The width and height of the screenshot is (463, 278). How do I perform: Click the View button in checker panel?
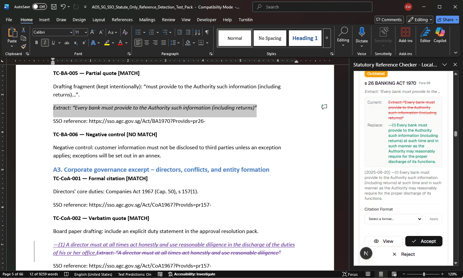[x=383, y=241]
